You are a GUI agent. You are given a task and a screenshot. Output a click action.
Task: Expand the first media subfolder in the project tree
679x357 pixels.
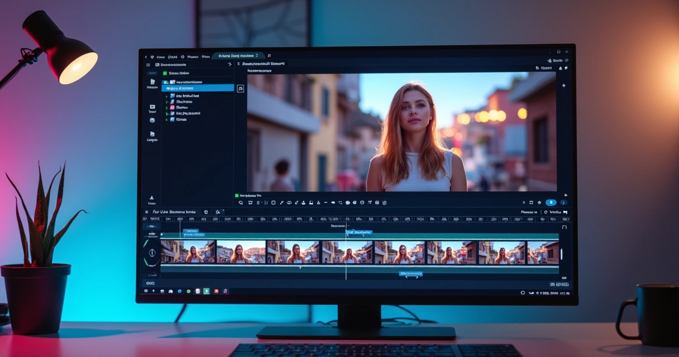166,96
